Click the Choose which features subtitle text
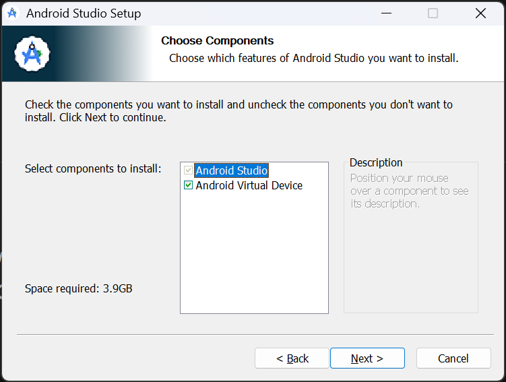 pos(313,58)
